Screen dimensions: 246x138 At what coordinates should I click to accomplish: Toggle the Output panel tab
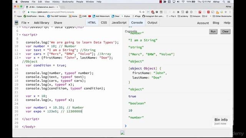click(x=152, y=23)
